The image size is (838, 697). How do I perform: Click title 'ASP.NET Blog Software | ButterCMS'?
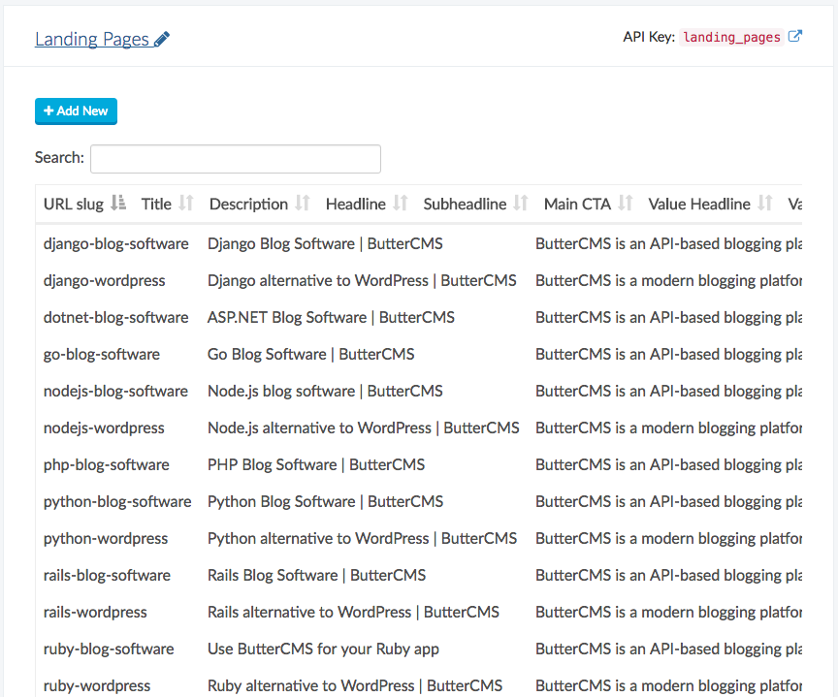[x=331, y=317]
